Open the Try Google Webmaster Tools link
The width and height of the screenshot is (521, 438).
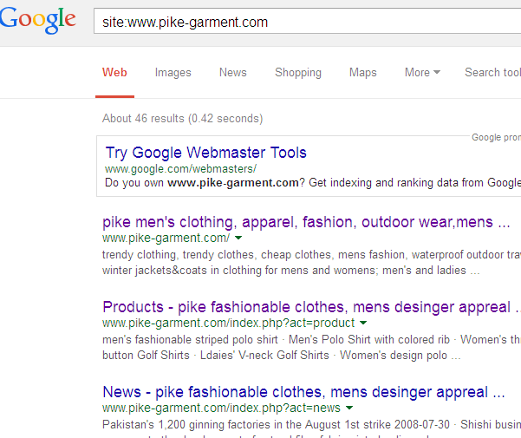coord(206,153)
